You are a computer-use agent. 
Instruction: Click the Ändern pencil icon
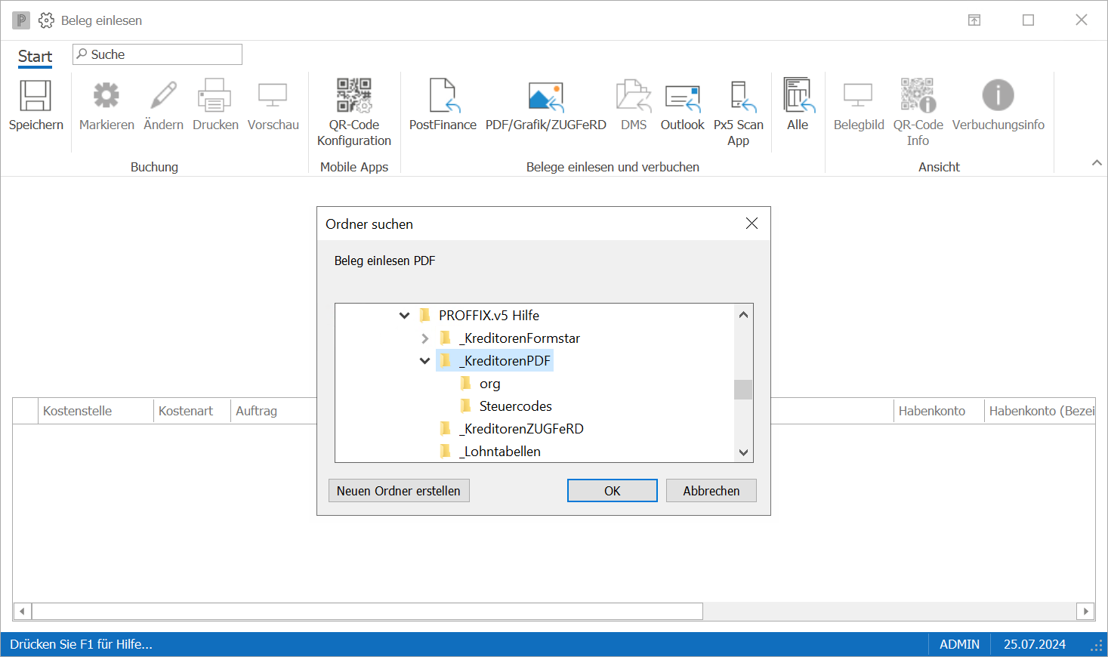tap(163, 96)
